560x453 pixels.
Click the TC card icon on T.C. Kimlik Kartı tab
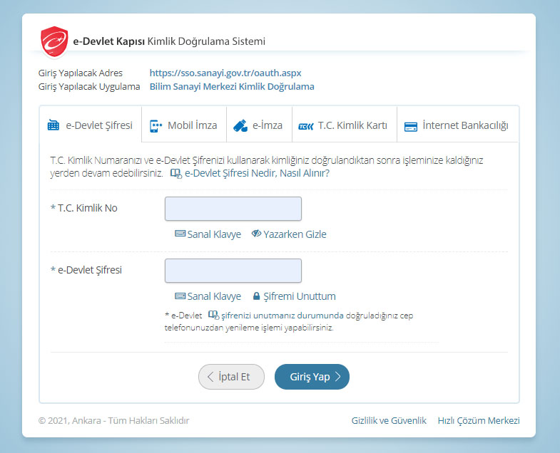click(x=306, y=126)
